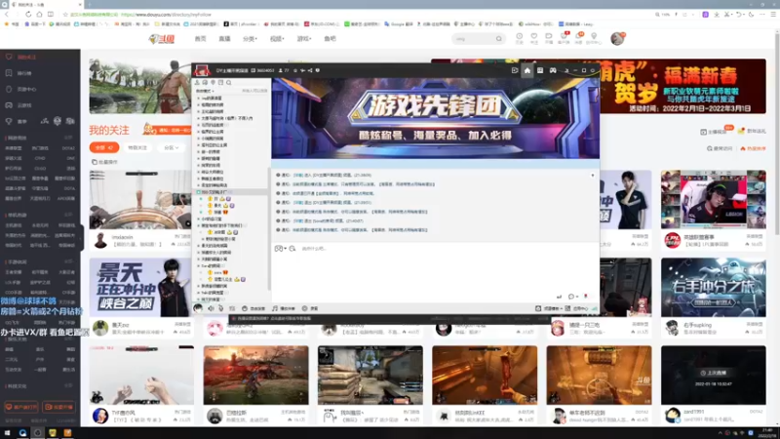The width and height of the screenshot is (780, 439).
Task: Sort followed streams by 热度排序
Action: point(753,148)
